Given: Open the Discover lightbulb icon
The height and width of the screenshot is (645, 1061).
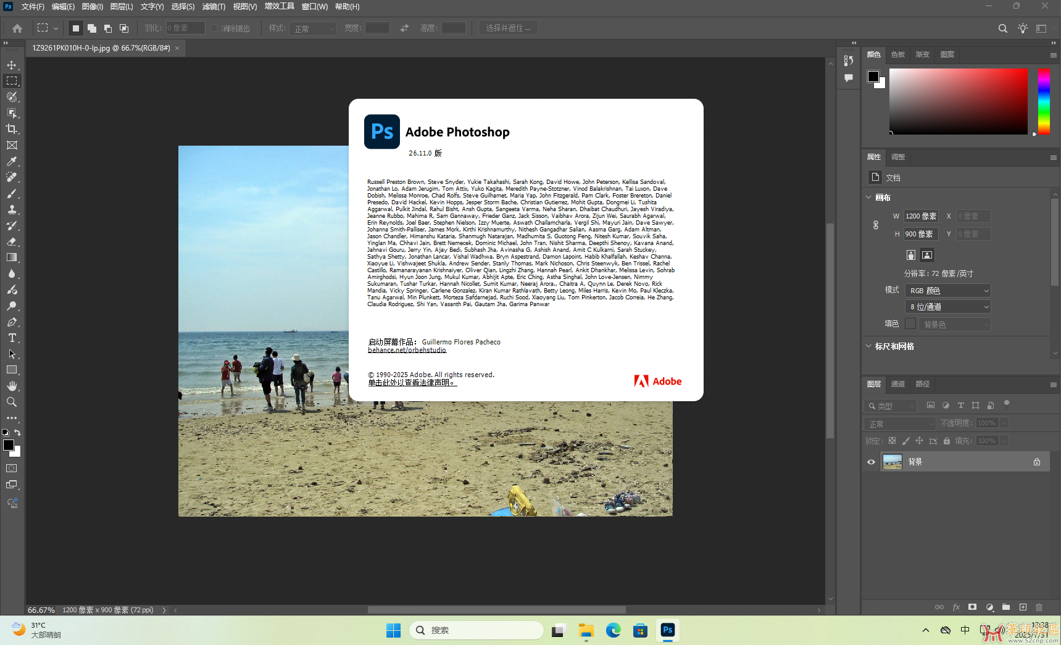Looking at the screenshot, I should point(1023,28).
